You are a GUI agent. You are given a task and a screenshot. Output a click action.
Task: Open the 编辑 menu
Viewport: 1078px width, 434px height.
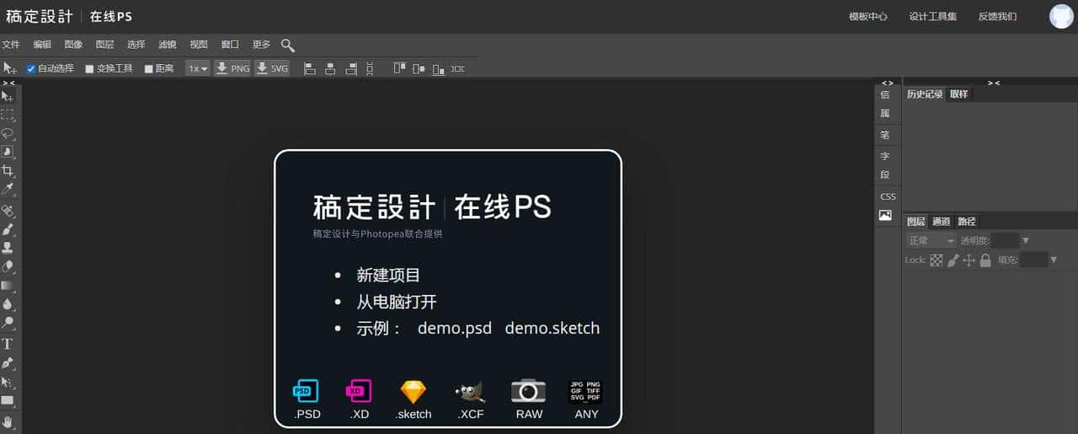tap(42, 45)
